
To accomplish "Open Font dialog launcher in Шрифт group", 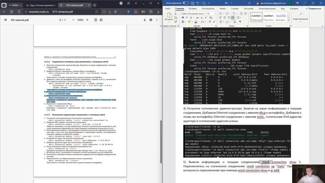I will [216, 26].
